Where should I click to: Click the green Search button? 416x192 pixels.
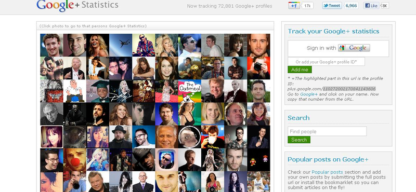pyautogui.click(x=299, y=140)
